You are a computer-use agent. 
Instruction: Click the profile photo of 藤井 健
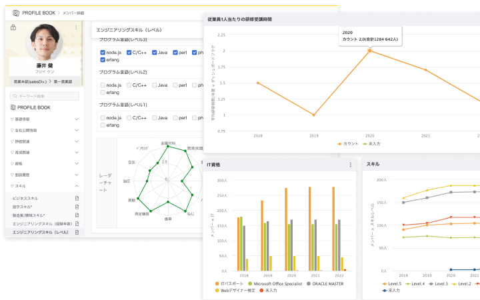coord(45,42)
